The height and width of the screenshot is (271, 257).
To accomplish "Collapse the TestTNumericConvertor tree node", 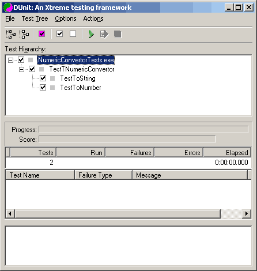I will [x=21, y=69].
